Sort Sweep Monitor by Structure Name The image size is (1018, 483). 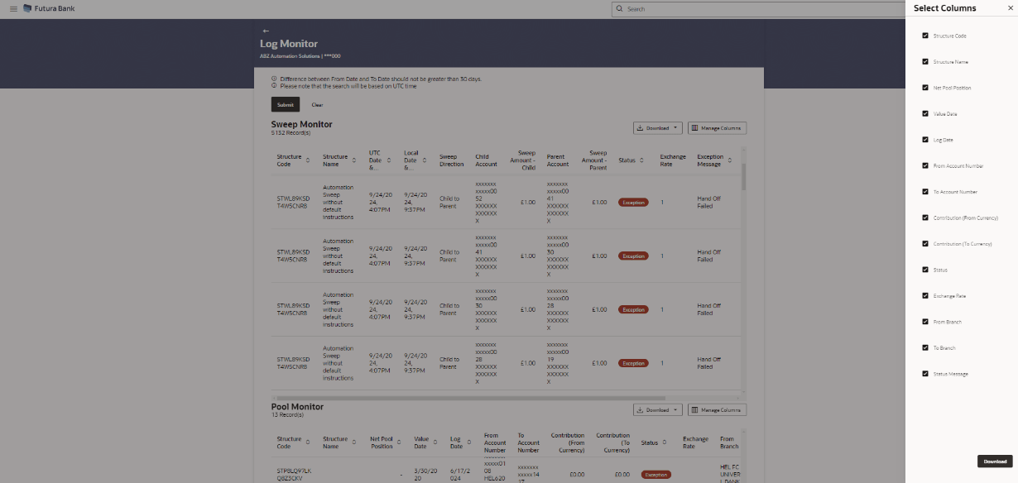coord(355,160)
